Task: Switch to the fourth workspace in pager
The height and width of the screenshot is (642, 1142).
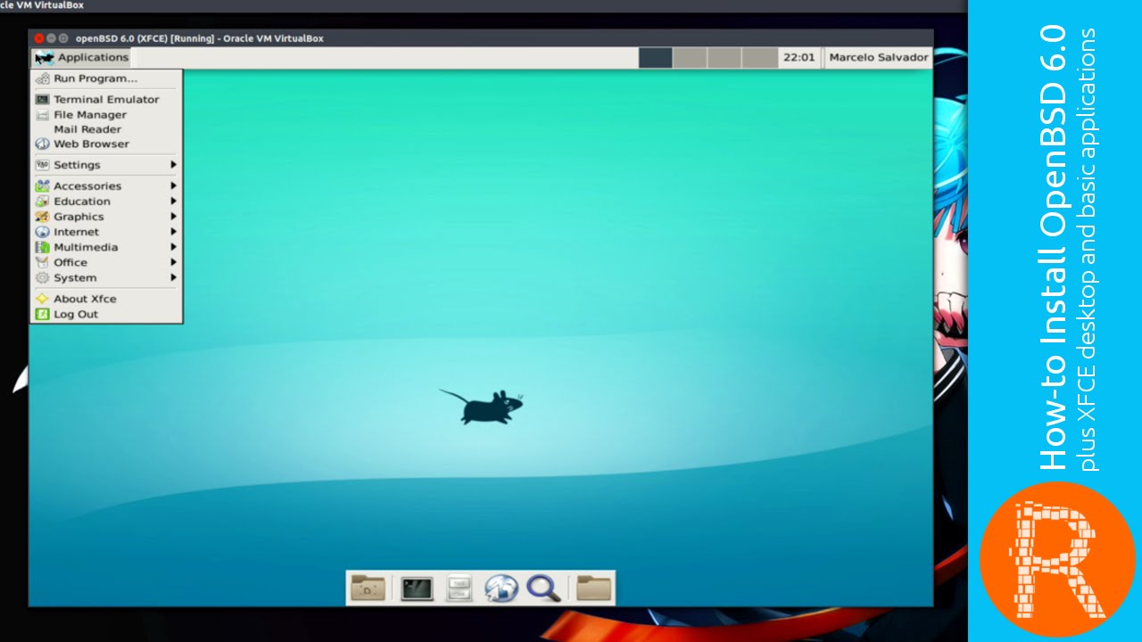Action: click(x=760, y=57)
